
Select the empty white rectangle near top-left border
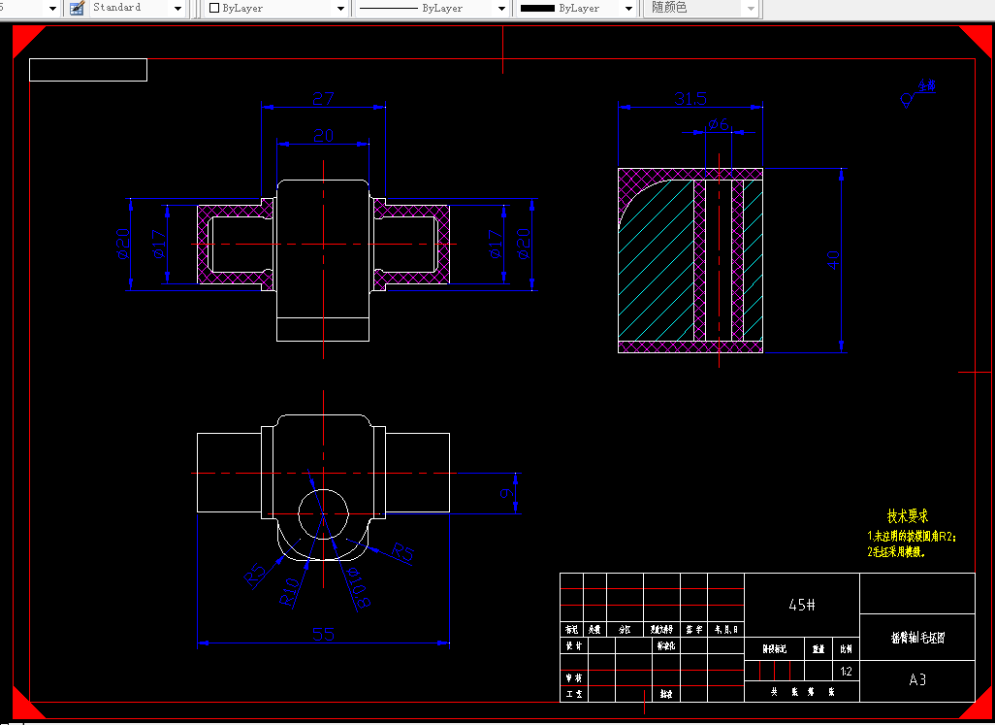88,70
